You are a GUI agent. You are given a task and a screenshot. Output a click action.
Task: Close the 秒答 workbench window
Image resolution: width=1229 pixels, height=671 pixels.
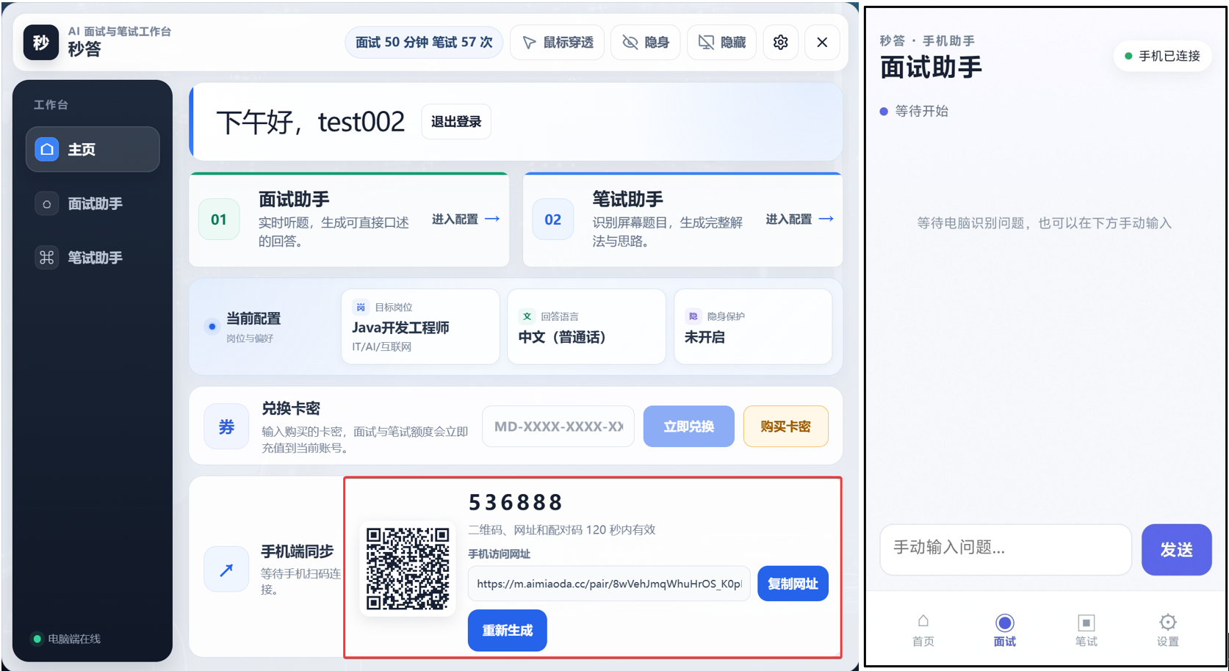[822, 43]
